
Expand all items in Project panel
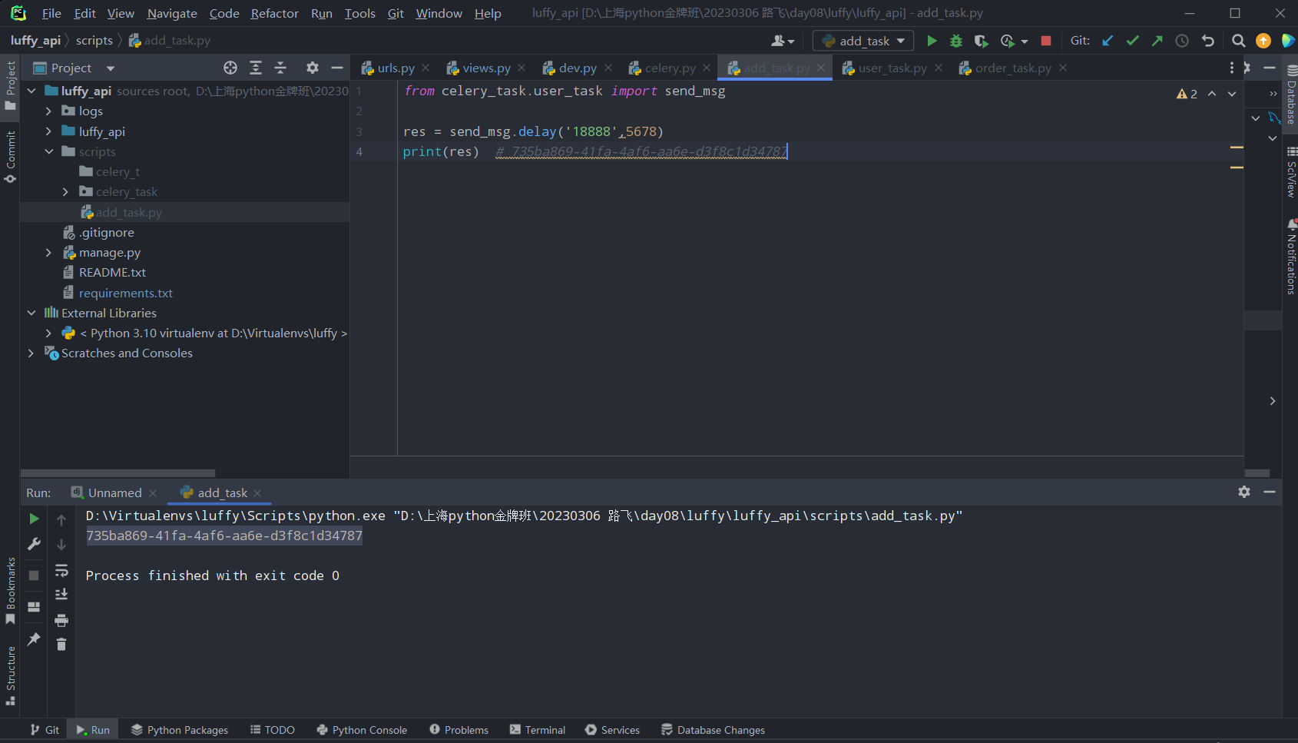[x=256, y=68]
